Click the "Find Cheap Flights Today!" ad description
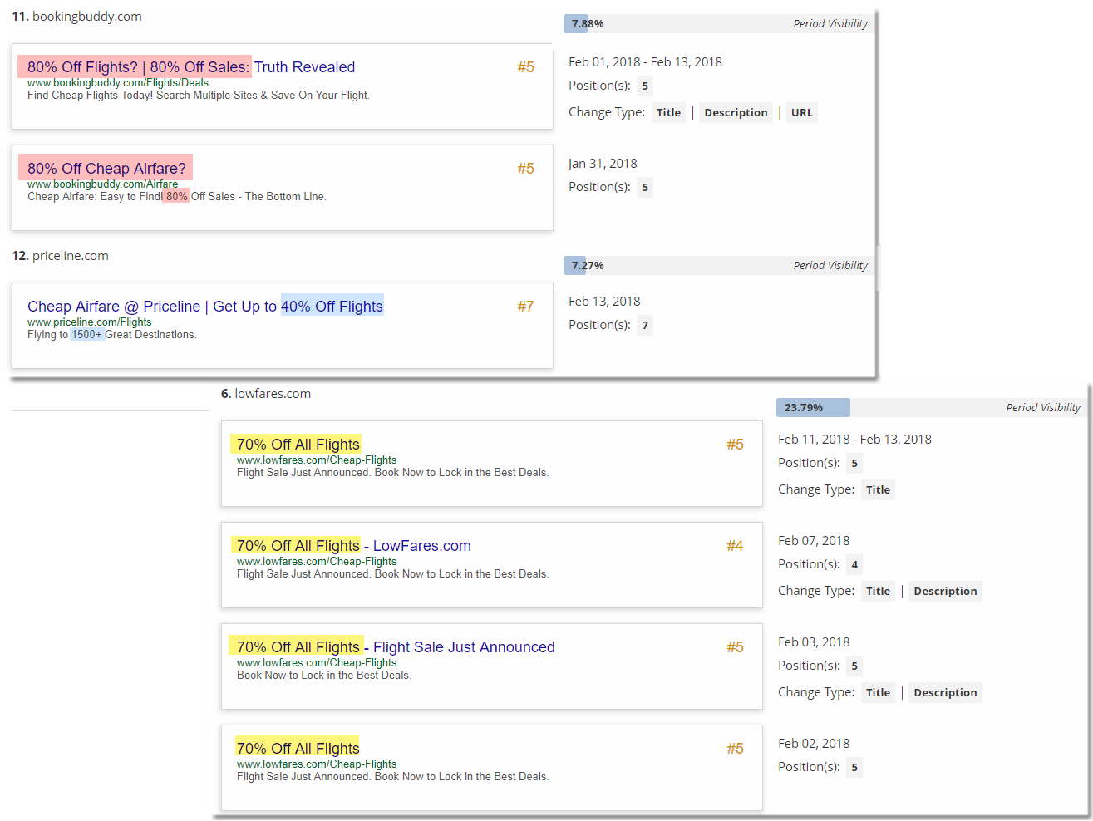Viewport: 1093px width, 821px height. click(199, 96)
